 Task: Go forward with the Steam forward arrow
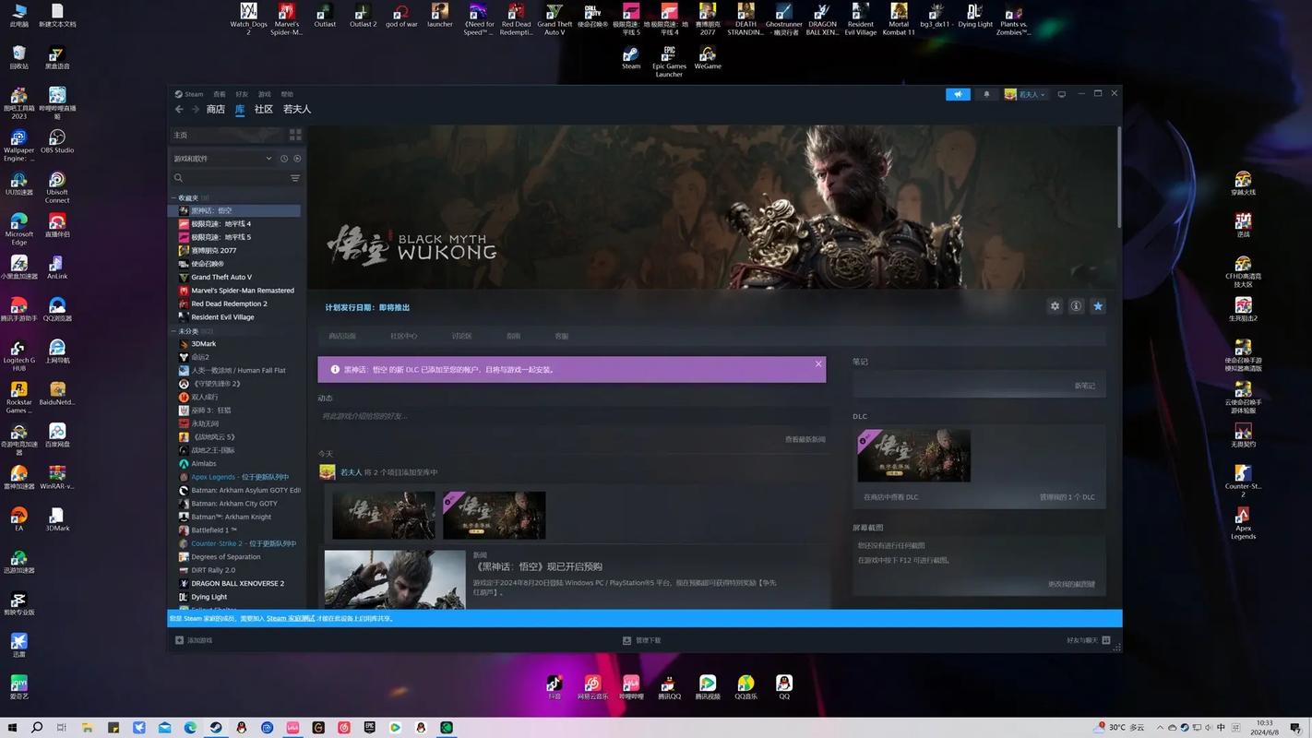[x=196, y=109]
